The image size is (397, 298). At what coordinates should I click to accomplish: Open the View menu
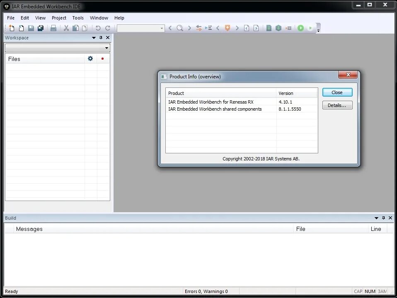[40, 18]
